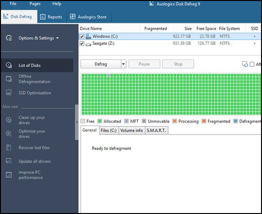This screenshot has height=214, width=262.
Task: Switch to the General tab
Action: point(90,130)
